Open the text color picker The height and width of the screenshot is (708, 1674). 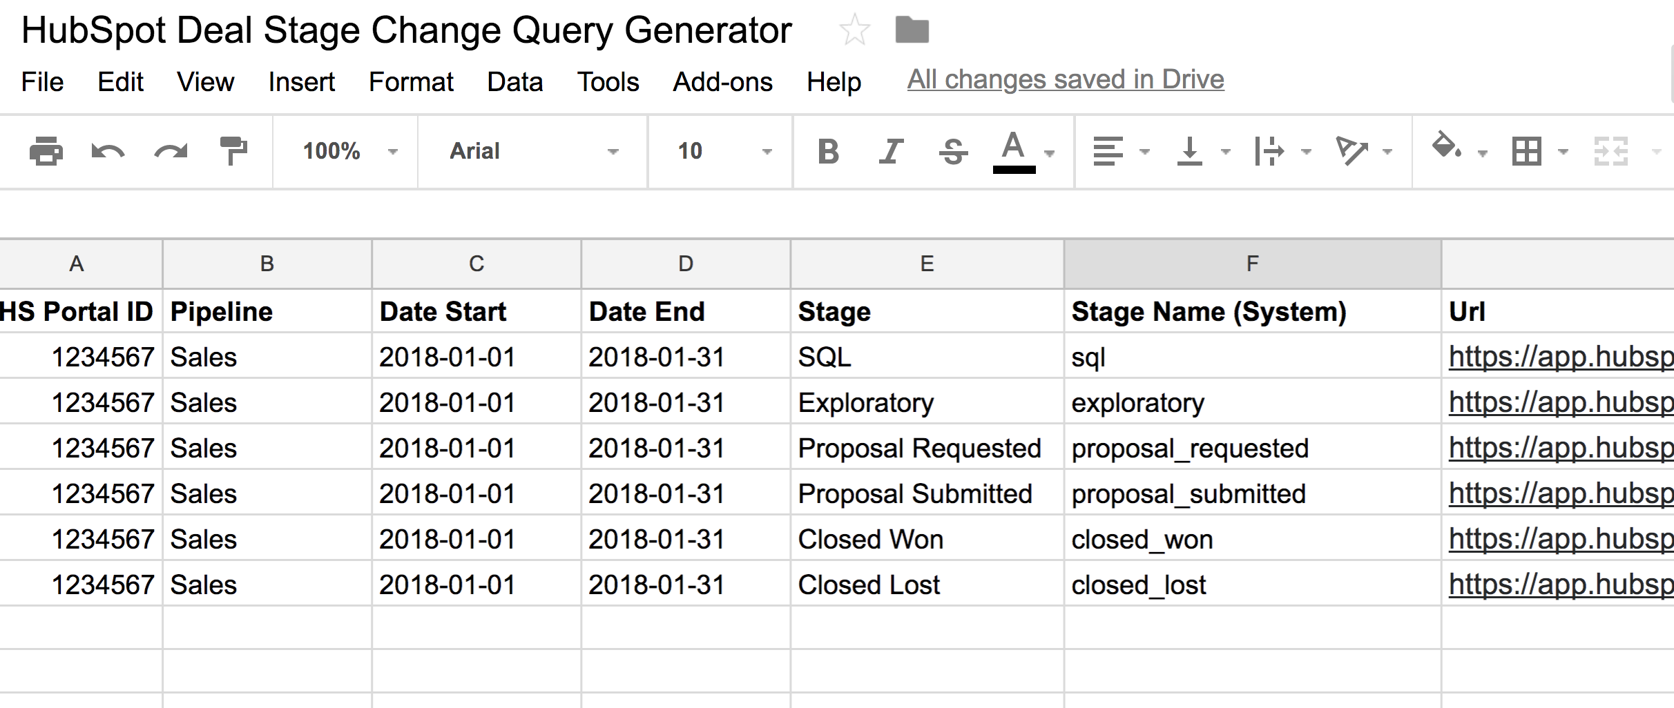1014,151
